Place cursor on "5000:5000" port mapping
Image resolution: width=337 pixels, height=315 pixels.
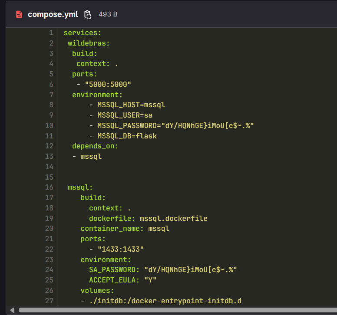point(108,84)
